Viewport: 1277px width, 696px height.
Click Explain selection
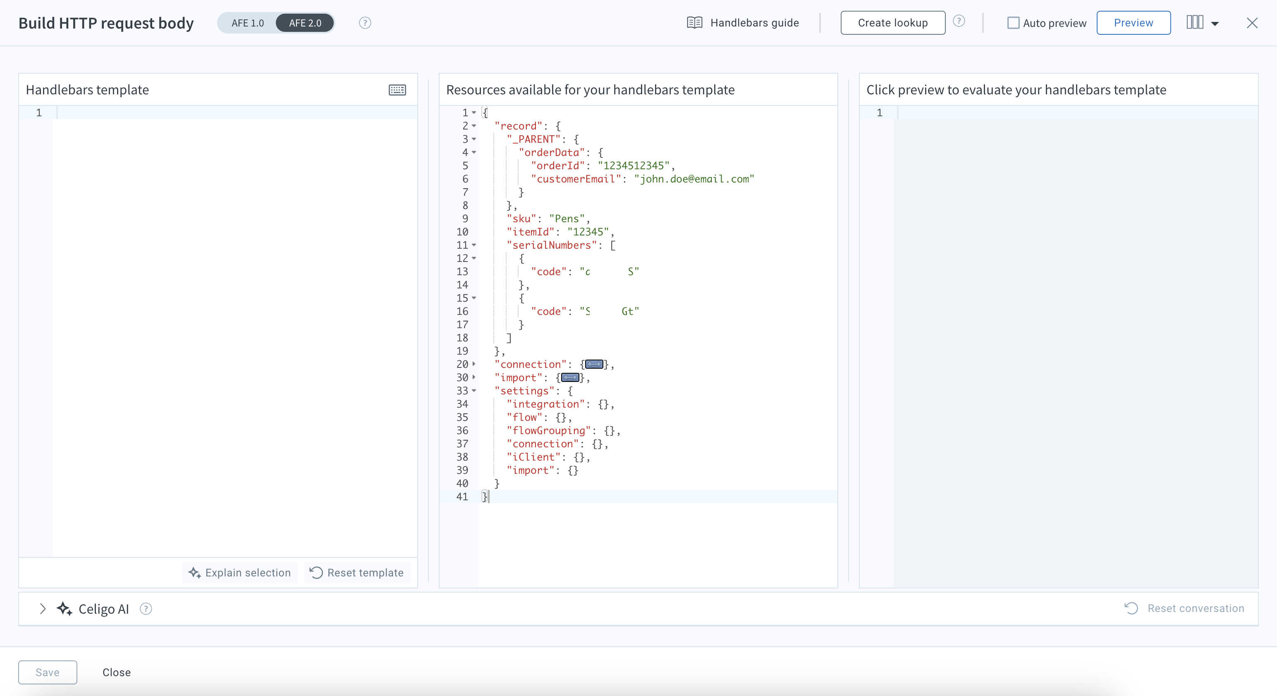click(x=240, y=572)
